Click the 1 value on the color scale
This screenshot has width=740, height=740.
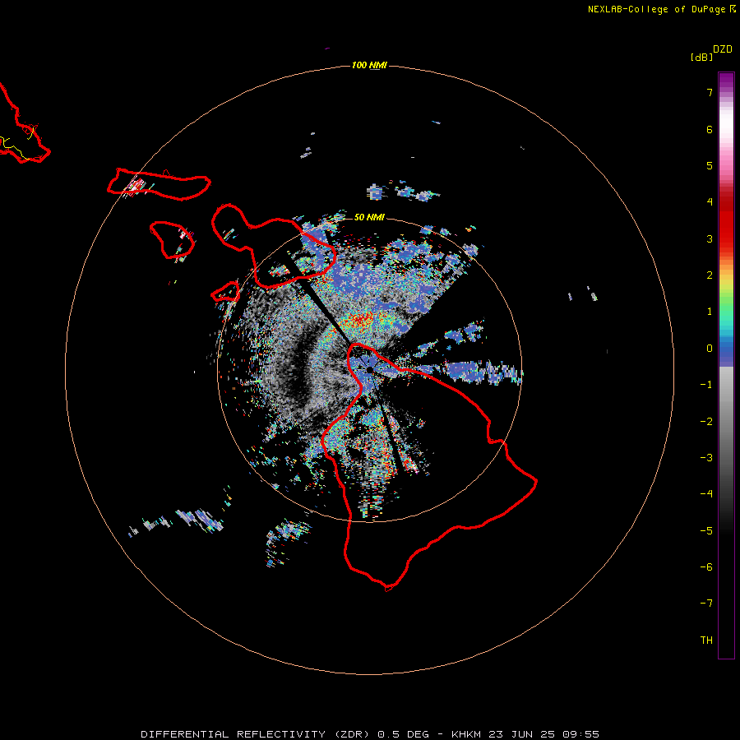(x=710, y=312)
